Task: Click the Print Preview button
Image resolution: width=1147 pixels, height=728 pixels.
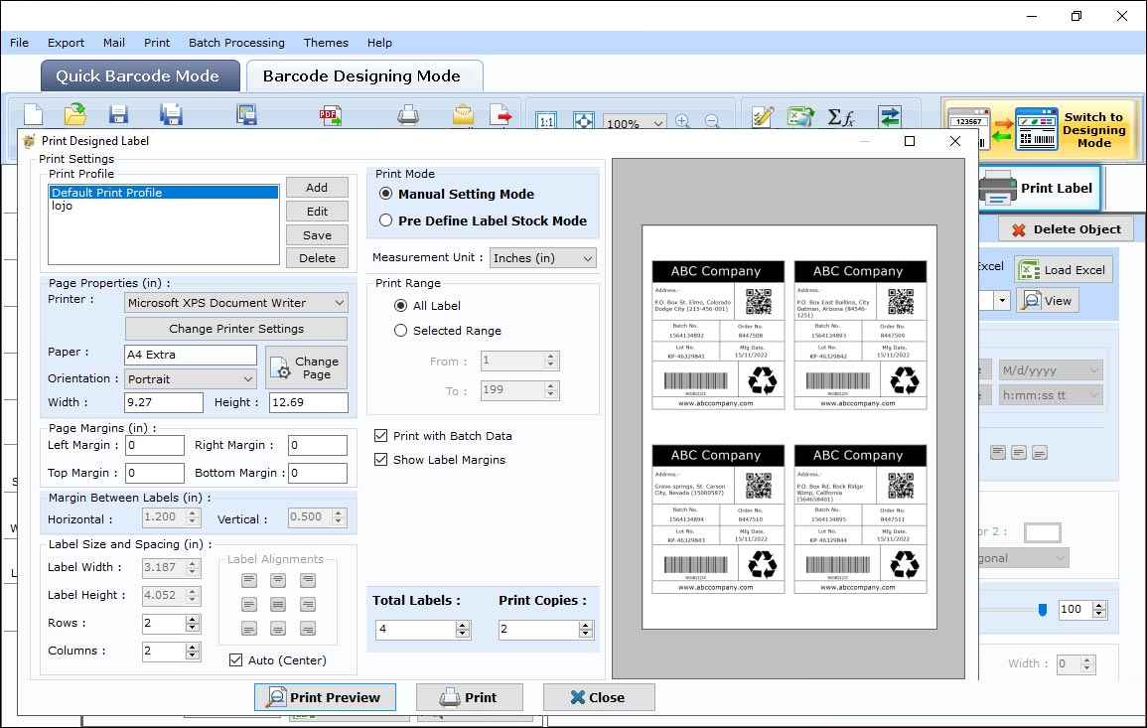Action: point(325,697)
